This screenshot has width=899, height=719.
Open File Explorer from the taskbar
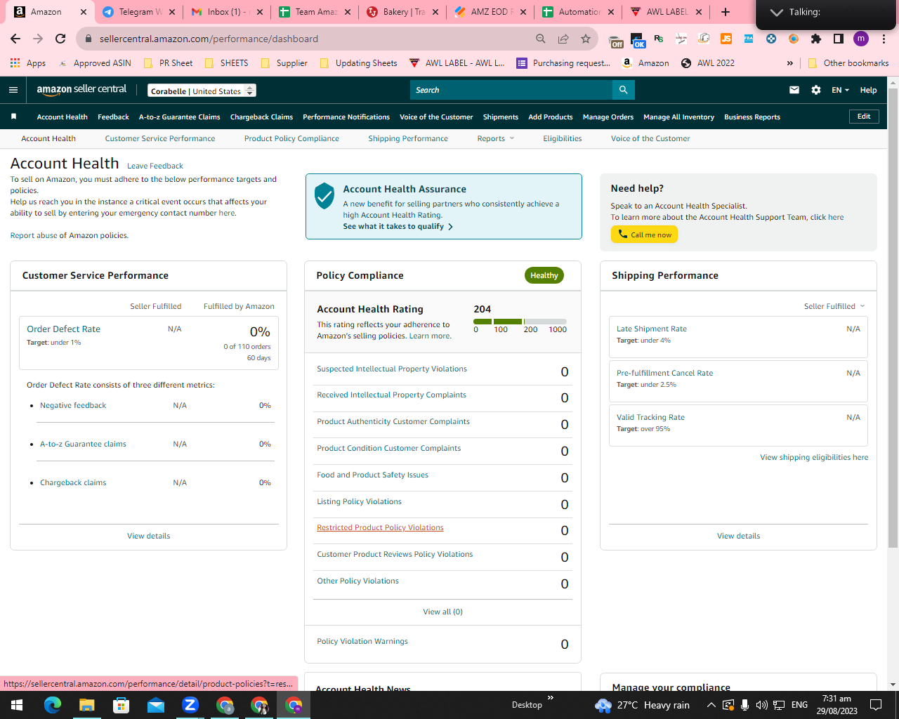[86, 705]
